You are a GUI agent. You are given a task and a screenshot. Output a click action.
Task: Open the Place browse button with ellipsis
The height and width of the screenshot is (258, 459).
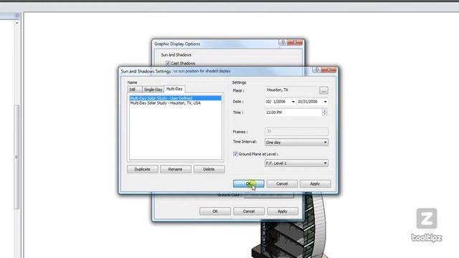point(323,90)
